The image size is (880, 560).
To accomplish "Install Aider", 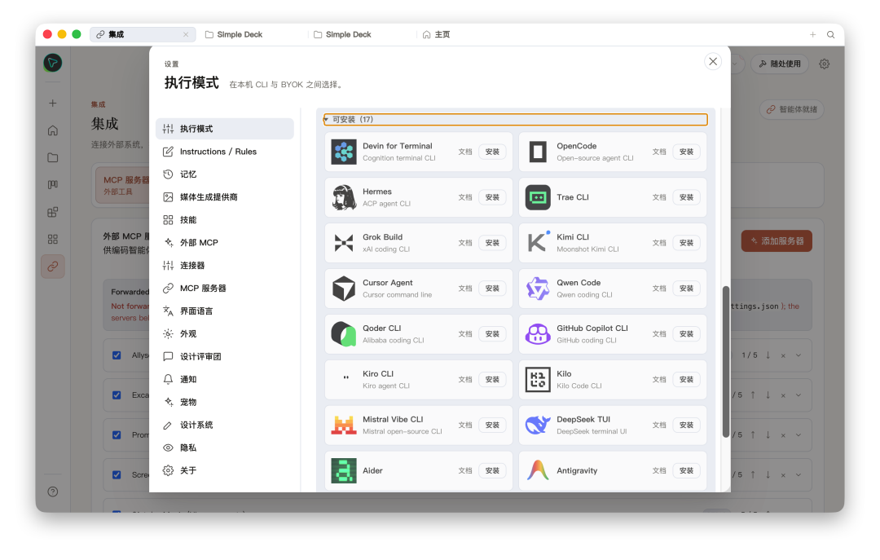I will pos(492,470).
